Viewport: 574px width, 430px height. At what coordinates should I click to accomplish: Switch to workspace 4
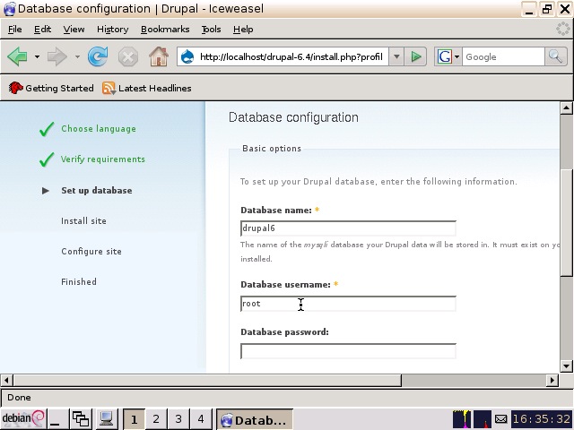[x=201, y=419]
